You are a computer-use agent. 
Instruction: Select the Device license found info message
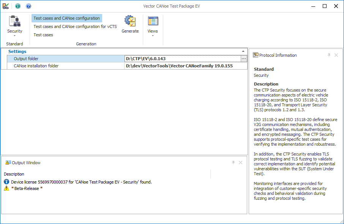tap(81, 182)
